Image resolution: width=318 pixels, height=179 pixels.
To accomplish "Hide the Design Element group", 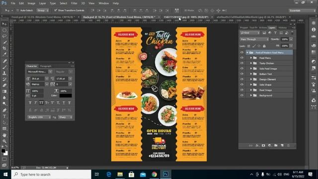I will (x=241, y=79).
